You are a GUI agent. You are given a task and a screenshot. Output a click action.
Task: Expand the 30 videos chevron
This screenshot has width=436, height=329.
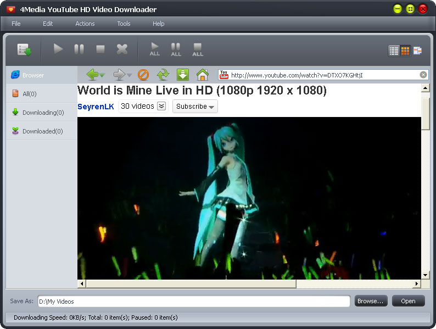point(161,107)
